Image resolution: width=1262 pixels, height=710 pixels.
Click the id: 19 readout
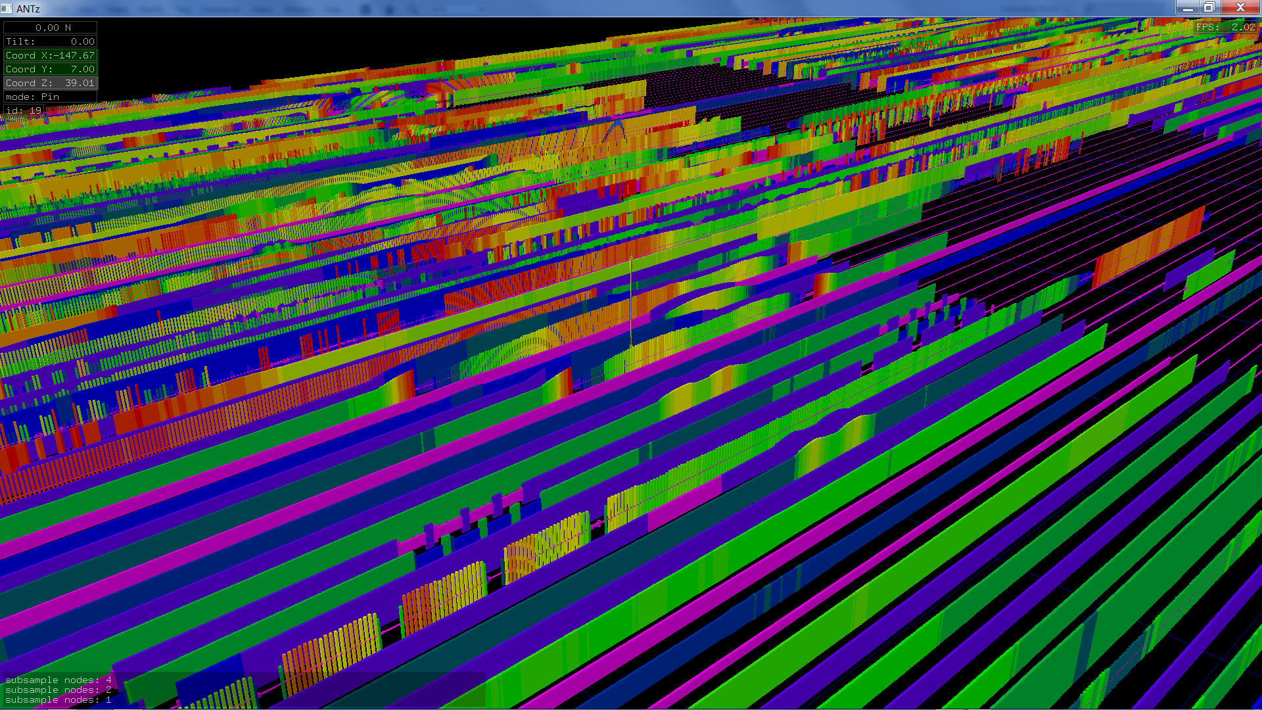point(24,110)
